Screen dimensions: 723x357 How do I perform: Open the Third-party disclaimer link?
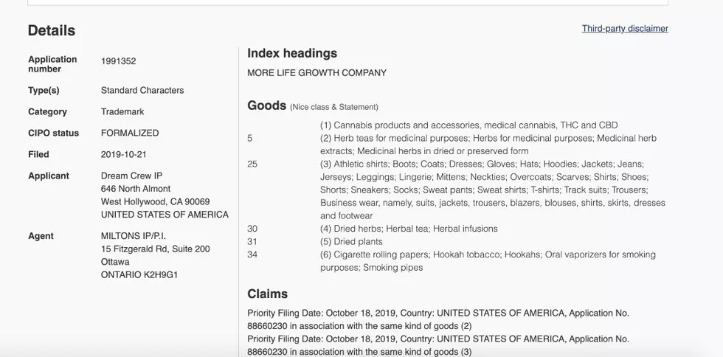(x=625, y=29)
